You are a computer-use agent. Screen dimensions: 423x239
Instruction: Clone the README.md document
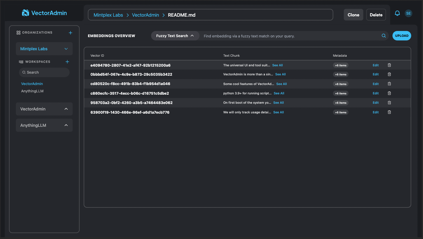coord(353,15)
